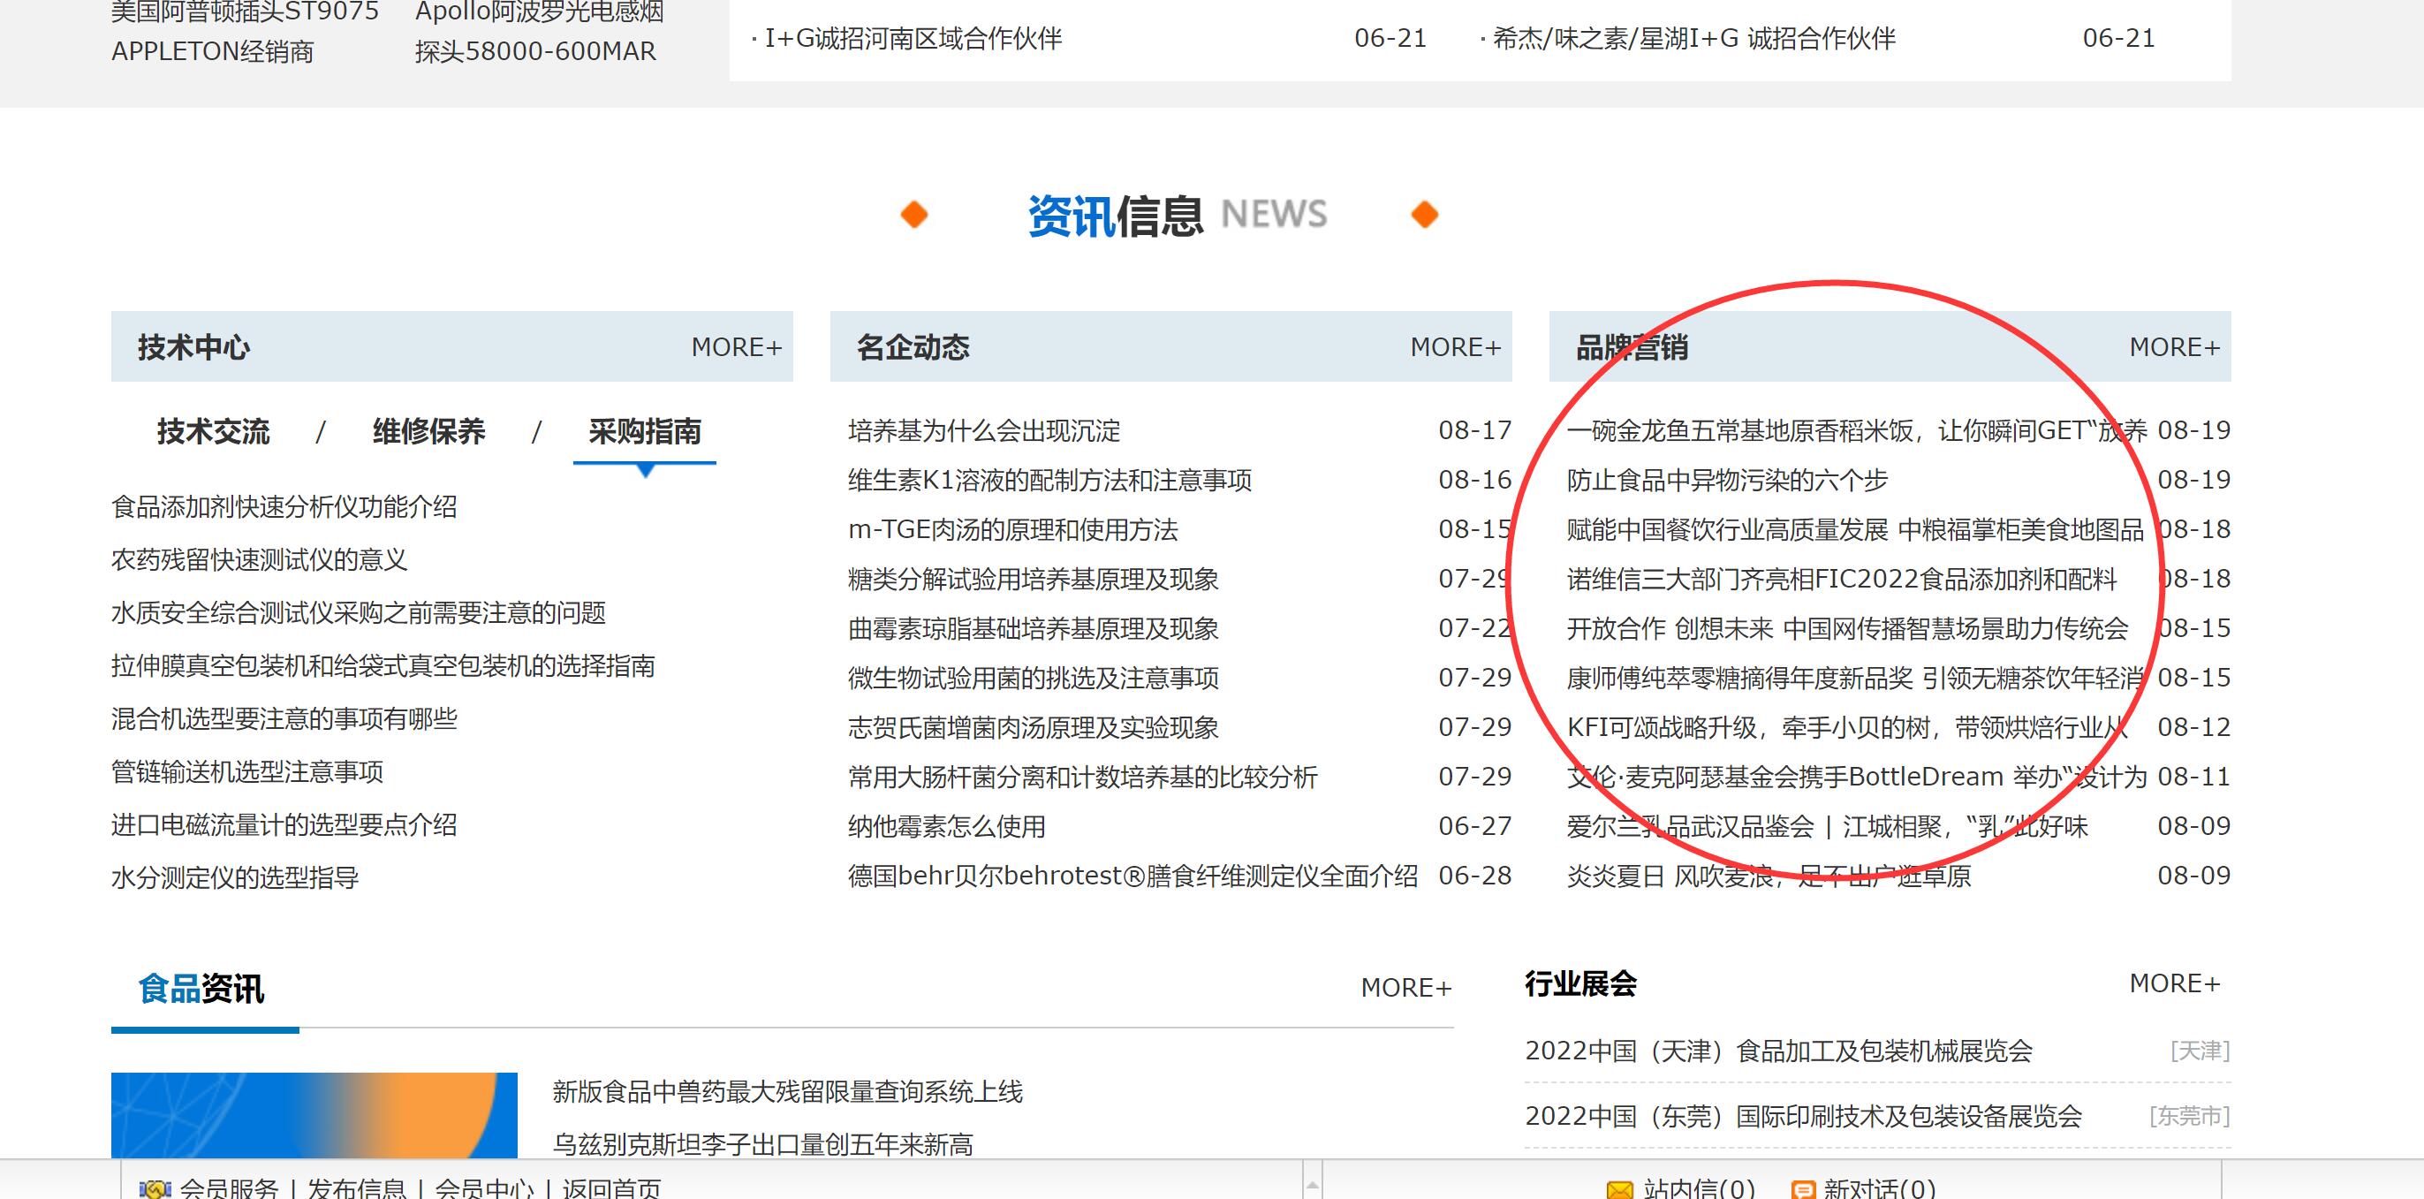Click the blue-orange food news thumbnail
2424x1199 pixels.
pos(314,1115)
